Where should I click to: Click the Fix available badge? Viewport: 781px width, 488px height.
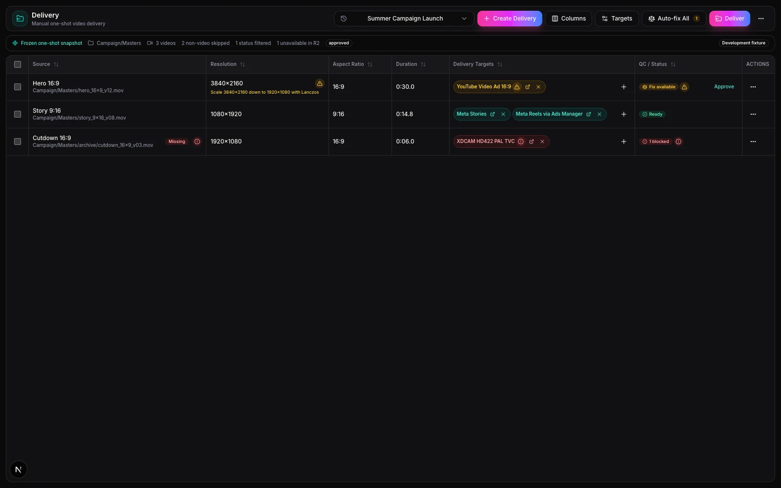click(x=658, y=87)
